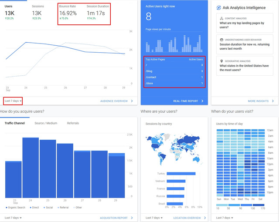Click the '/contact' row in Top Active Pages
Image resolution: width=279 pixels, height=222 pixels.
174,77
